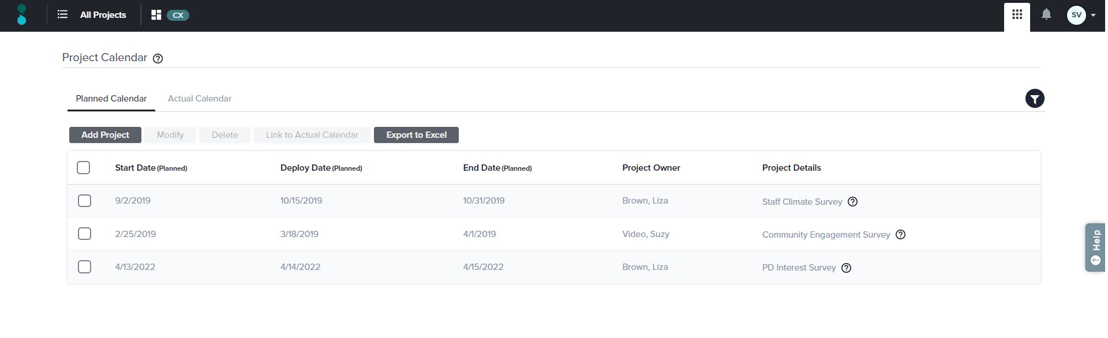Show info for PD Interest Survey
This screenshot has width=1108, height=338.
tap(846, 268)
